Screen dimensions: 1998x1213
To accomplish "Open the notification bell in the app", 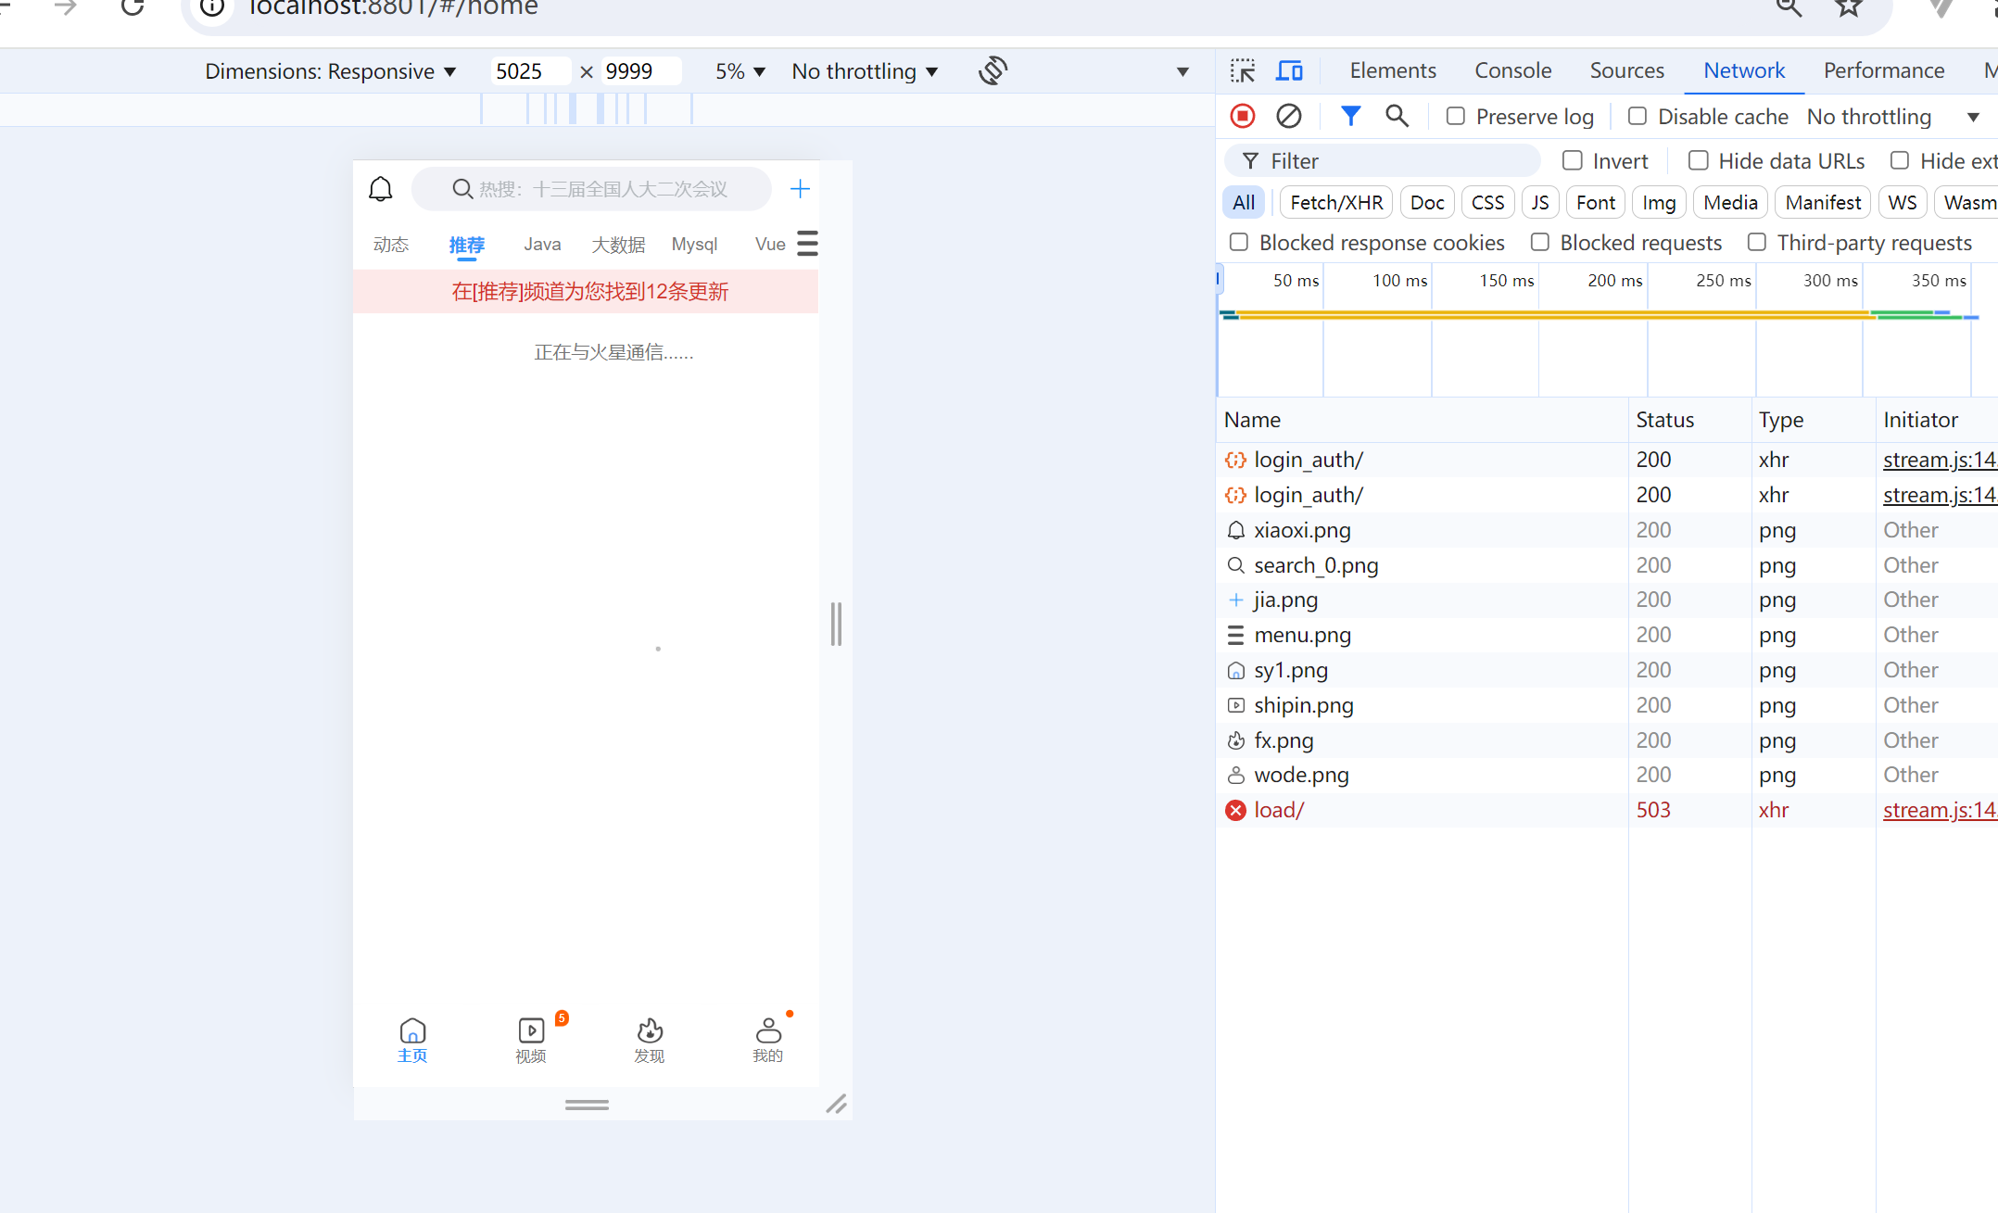I will 380,188.
